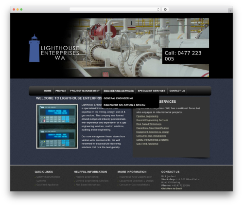Click the footer phone number +61477223005
The image size is (243, 206).
181,186
